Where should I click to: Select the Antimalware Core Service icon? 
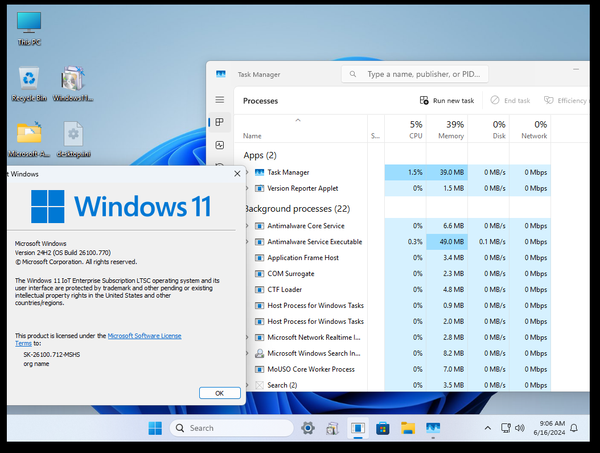click(260, 226)
